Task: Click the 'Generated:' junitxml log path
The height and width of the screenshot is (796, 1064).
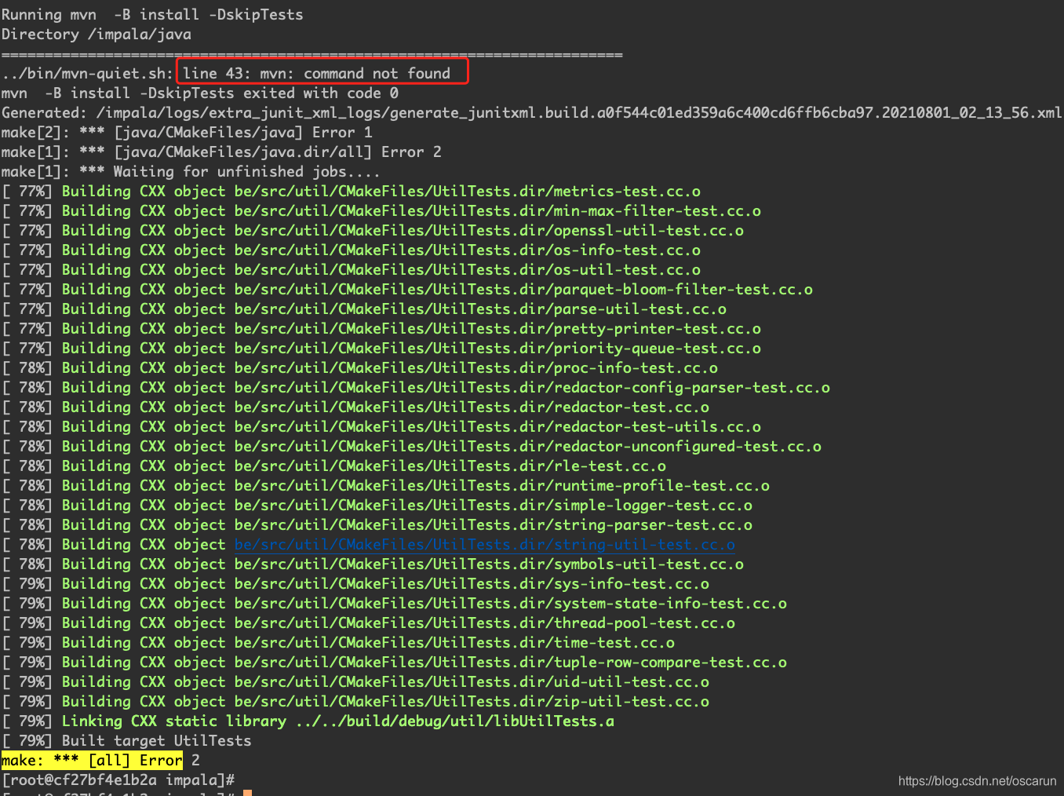Action: (x=531, y=113)
